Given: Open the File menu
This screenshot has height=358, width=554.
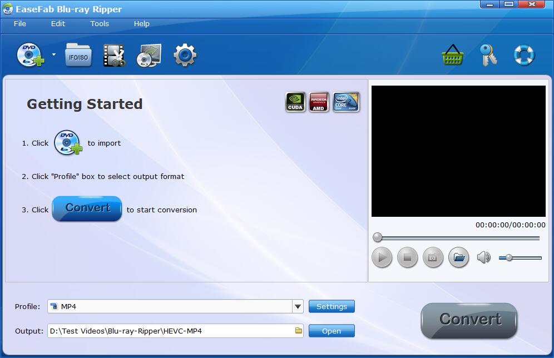Looking at the screenshot, I should 20,24.
